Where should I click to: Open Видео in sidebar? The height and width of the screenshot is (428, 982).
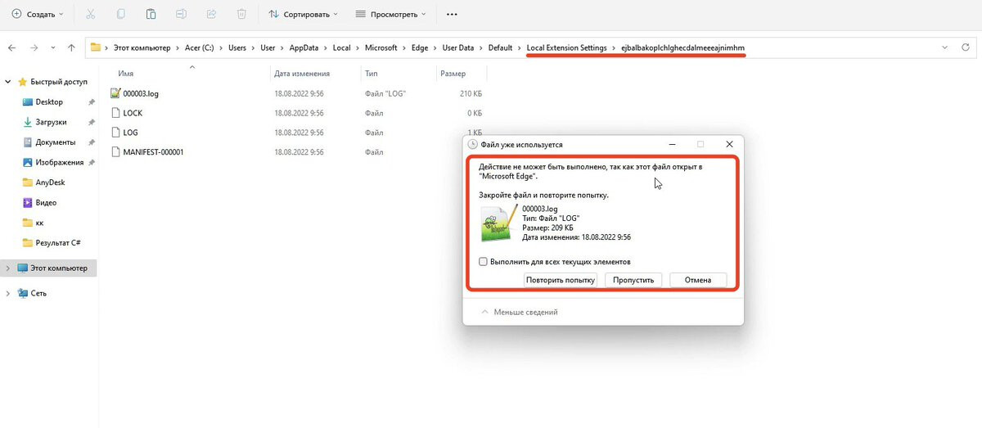point(46,202)
